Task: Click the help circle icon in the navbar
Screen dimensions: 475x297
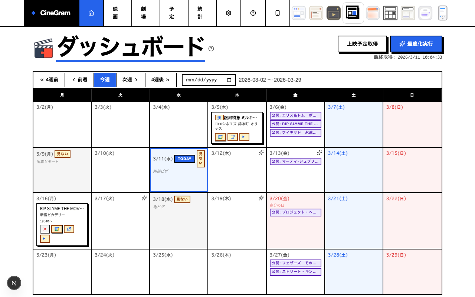Action: [x=253, y=13]
